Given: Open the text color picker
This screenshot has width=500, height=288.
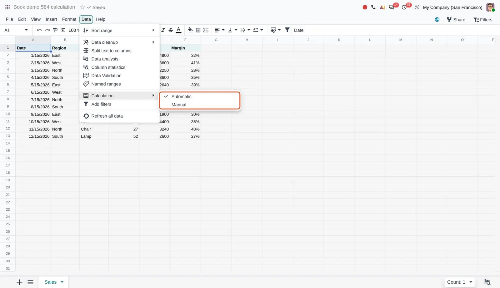Looking at the screenshot, I should coord(178,30).
